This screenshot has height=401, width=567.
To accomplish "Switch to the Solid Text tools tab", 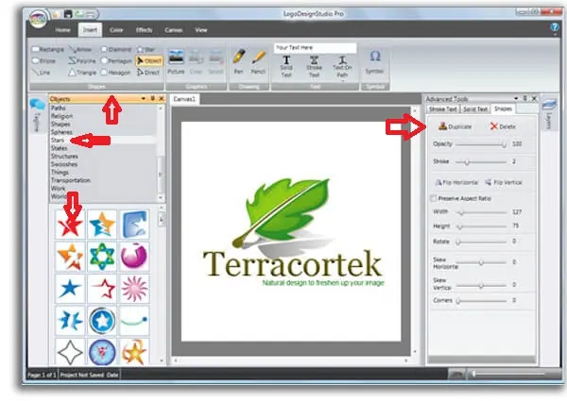I will click(475, 109).
